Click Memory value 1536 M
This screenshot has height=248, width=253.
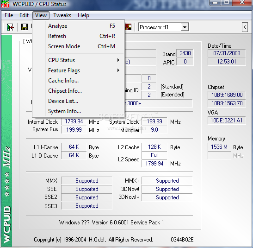(x=219, y=147)
